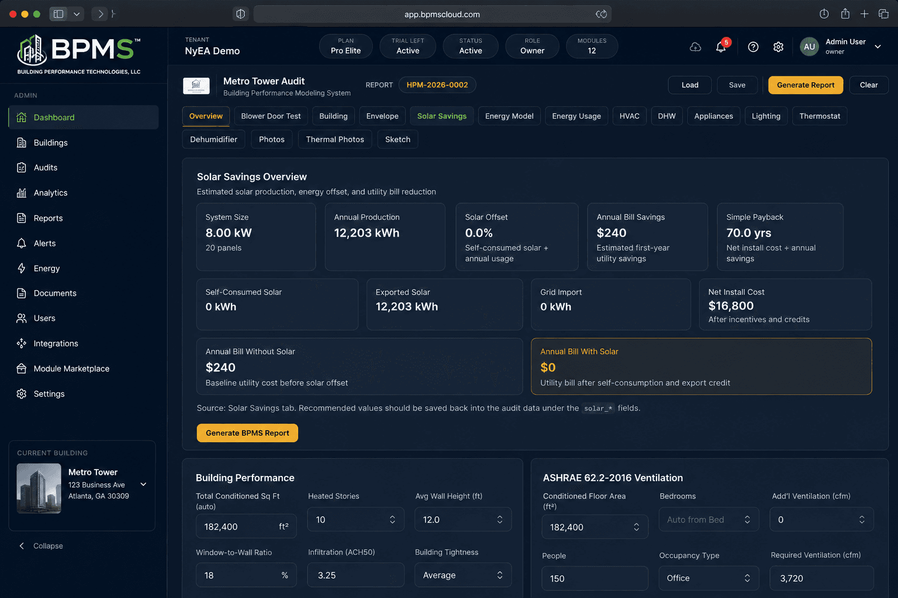Click the People input field
The image size is (898, 598).
pyautogui.click(x=595, y=578)
